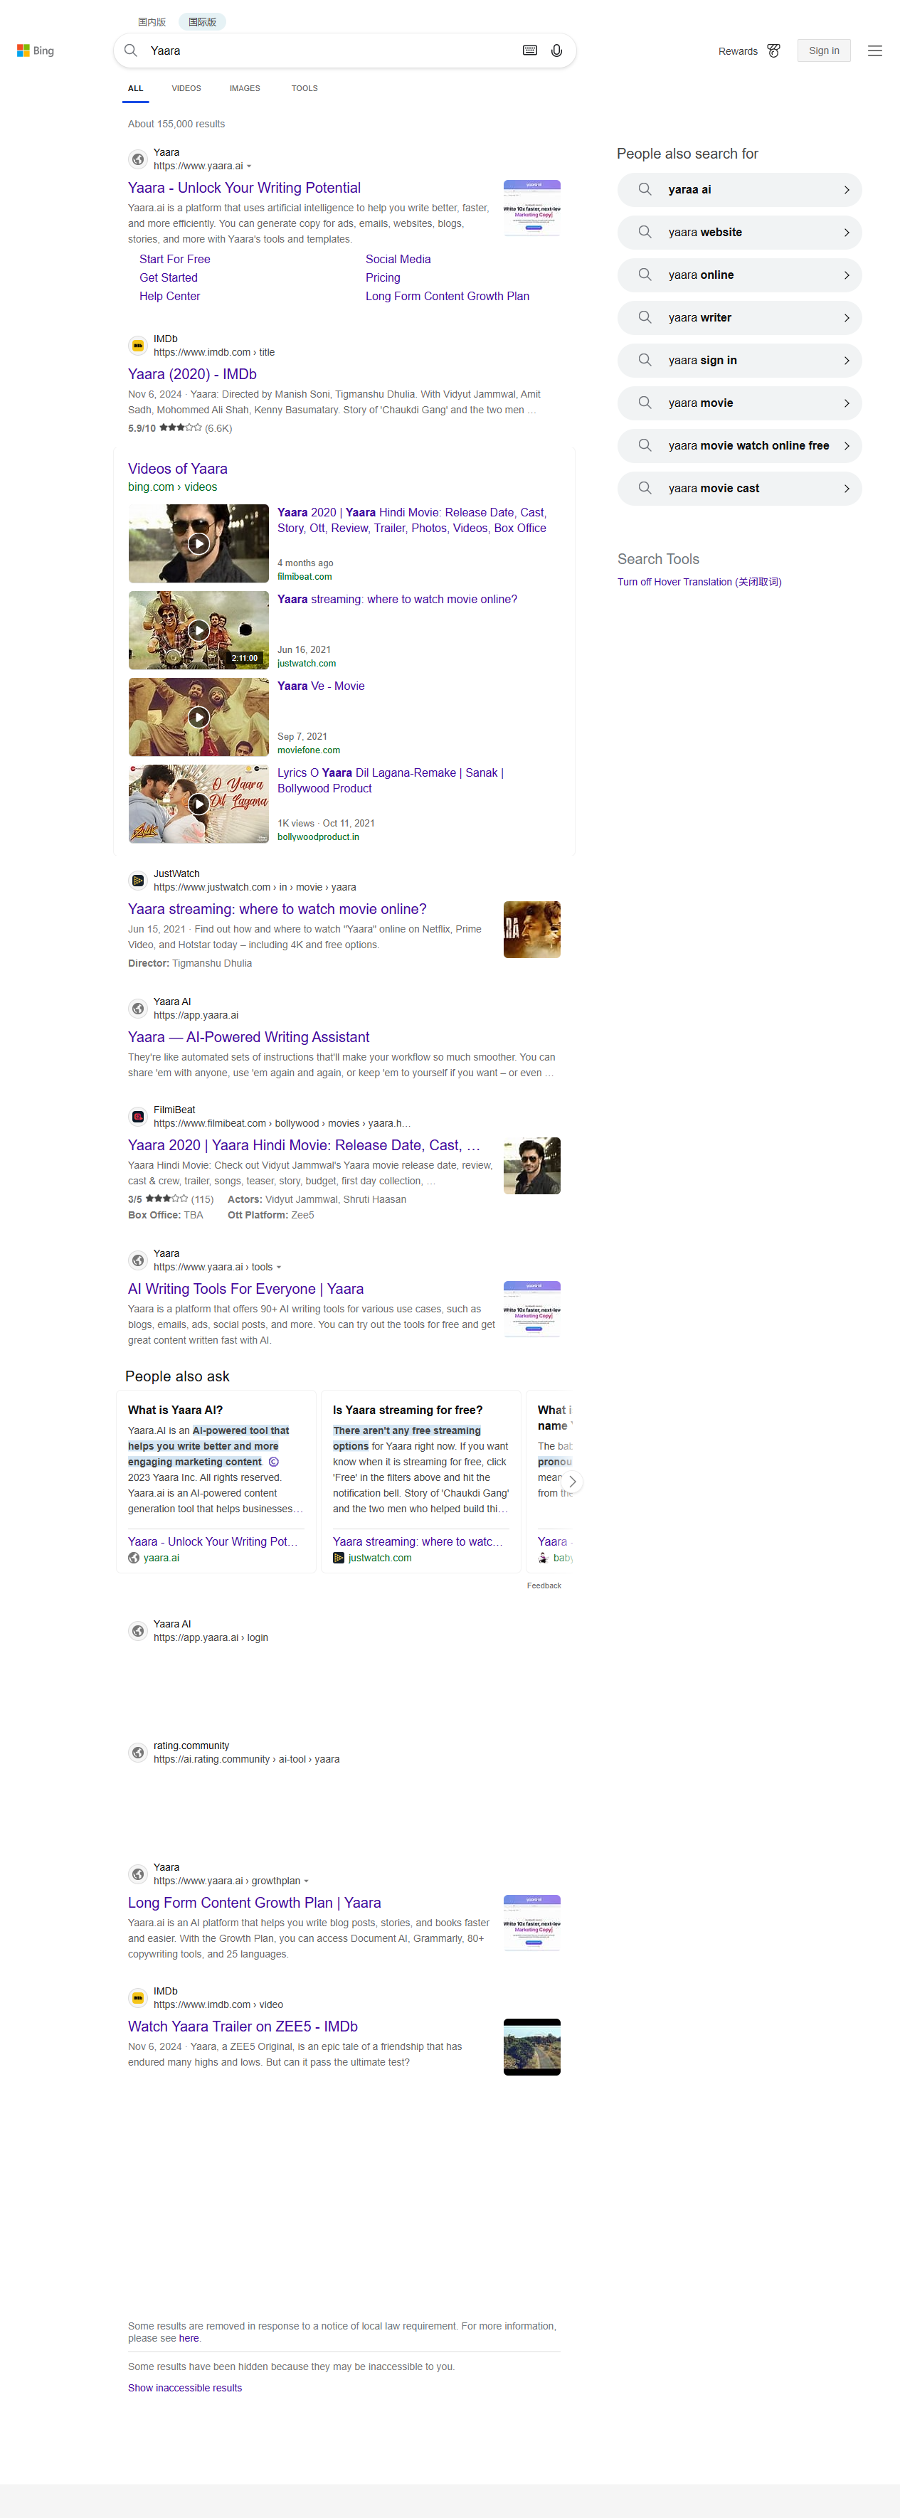
Task: Click the Bing logo
Action: (x=35, y=51)
